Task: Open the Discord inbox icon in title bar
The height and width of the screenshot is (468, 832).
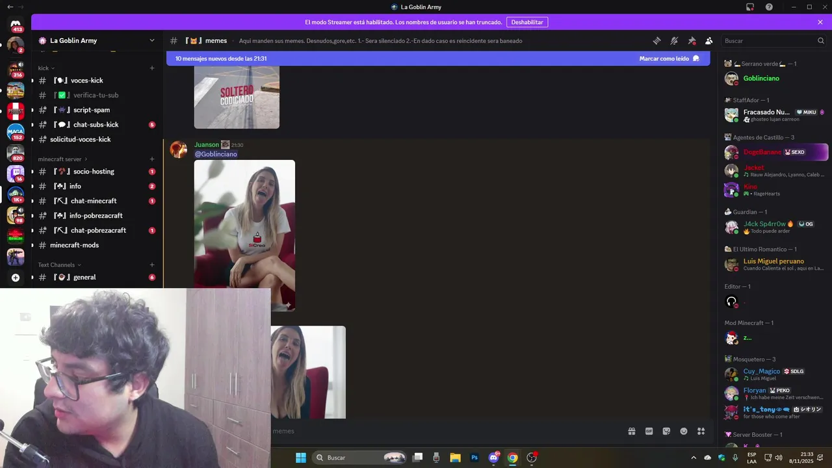Action: tap(750, 7)
